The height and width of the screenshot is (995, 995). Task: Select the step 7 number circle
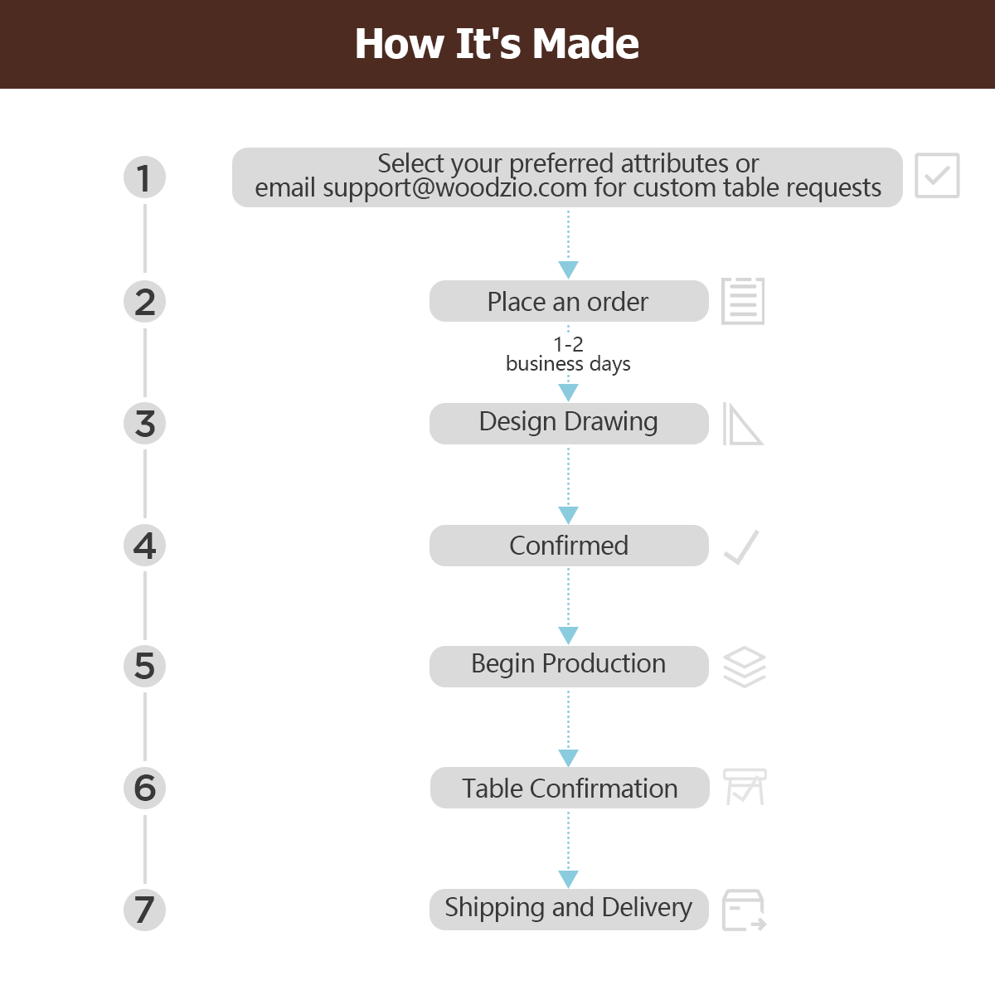click(x=145, y=910)
